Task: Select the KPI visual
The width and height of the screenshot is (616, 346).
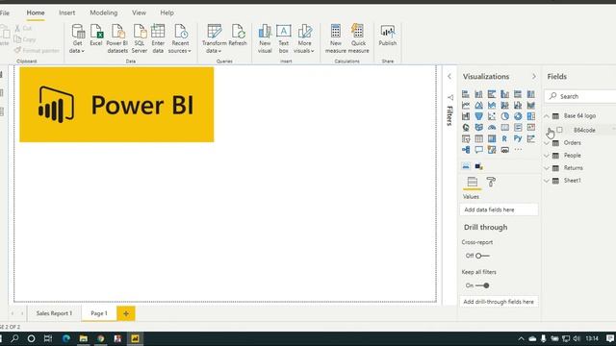Action: [530, 128]
